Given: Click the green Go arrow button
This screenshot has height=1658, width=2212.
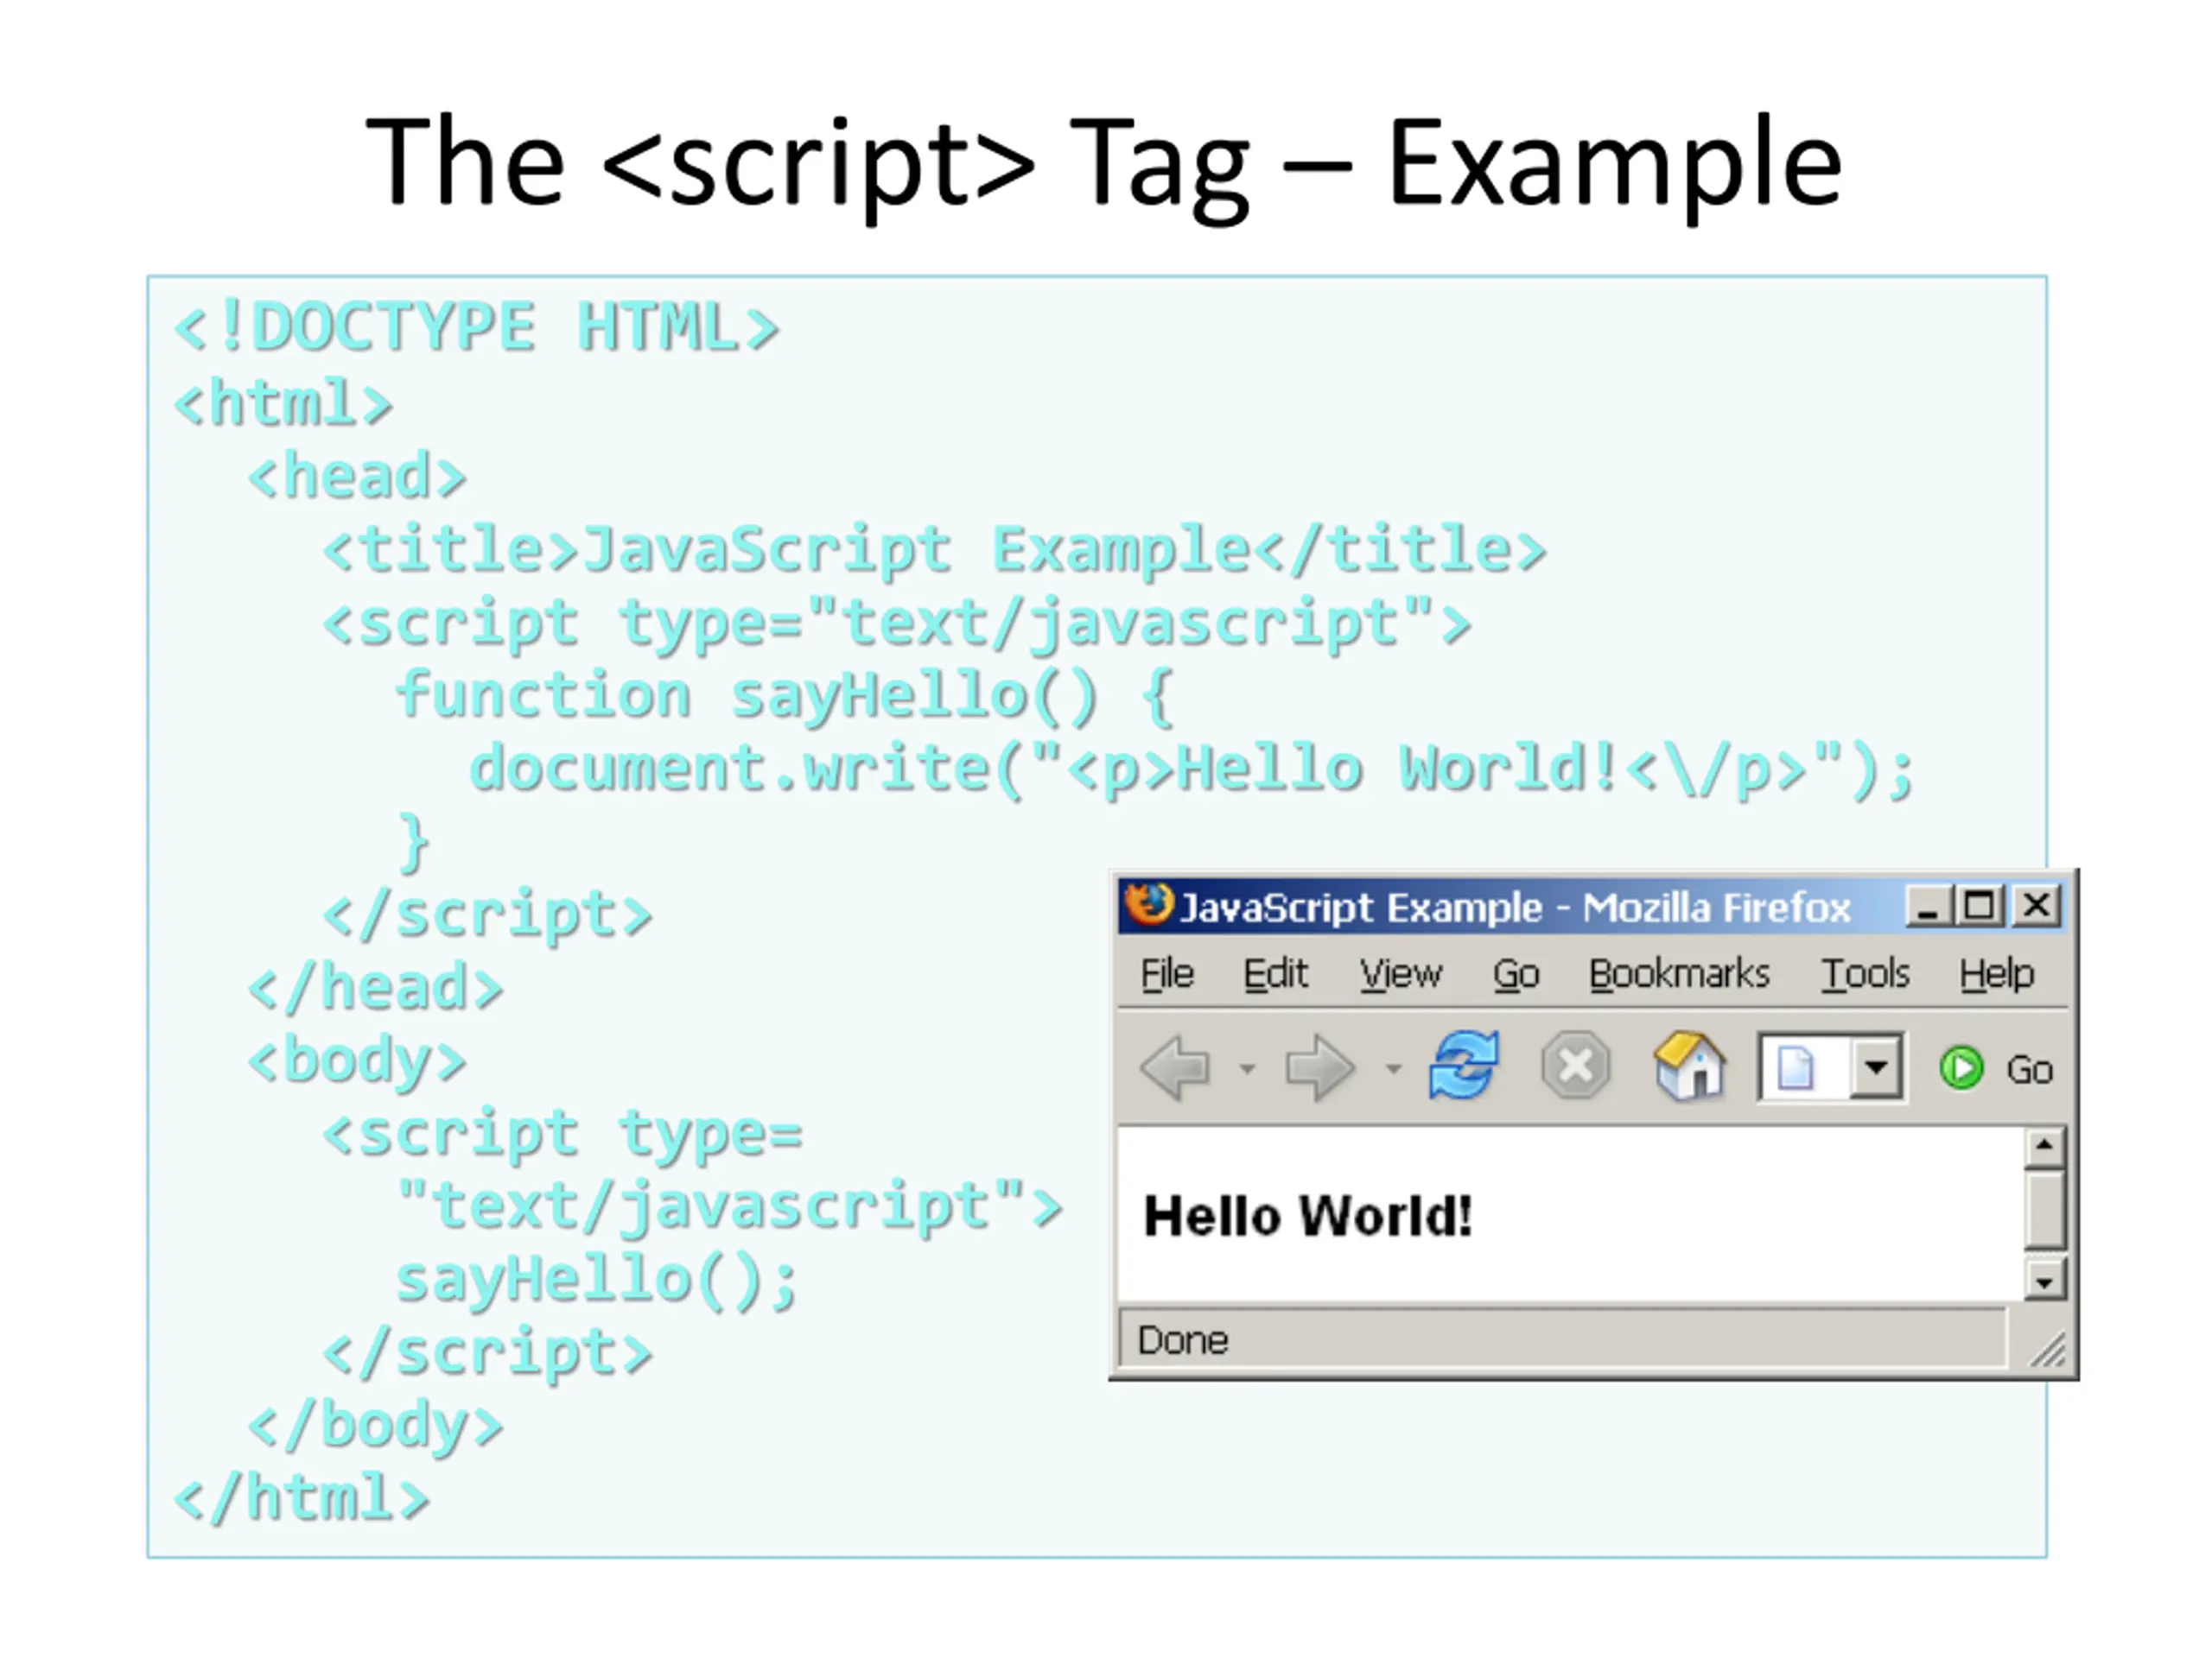Looking at the screenshot, I should coord(1961,1068).
